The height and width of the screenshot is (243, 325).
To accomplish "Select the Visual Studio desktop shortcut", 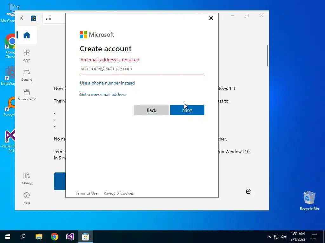I will point(8,141).
